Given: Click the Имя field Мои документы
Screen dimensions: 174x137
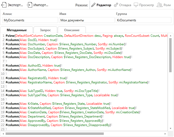Looking at the screenshot, I should (87, 20).
